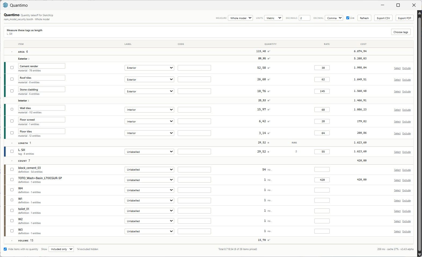Click the Refresh button
422x257 pixels.
click(364, 18)
